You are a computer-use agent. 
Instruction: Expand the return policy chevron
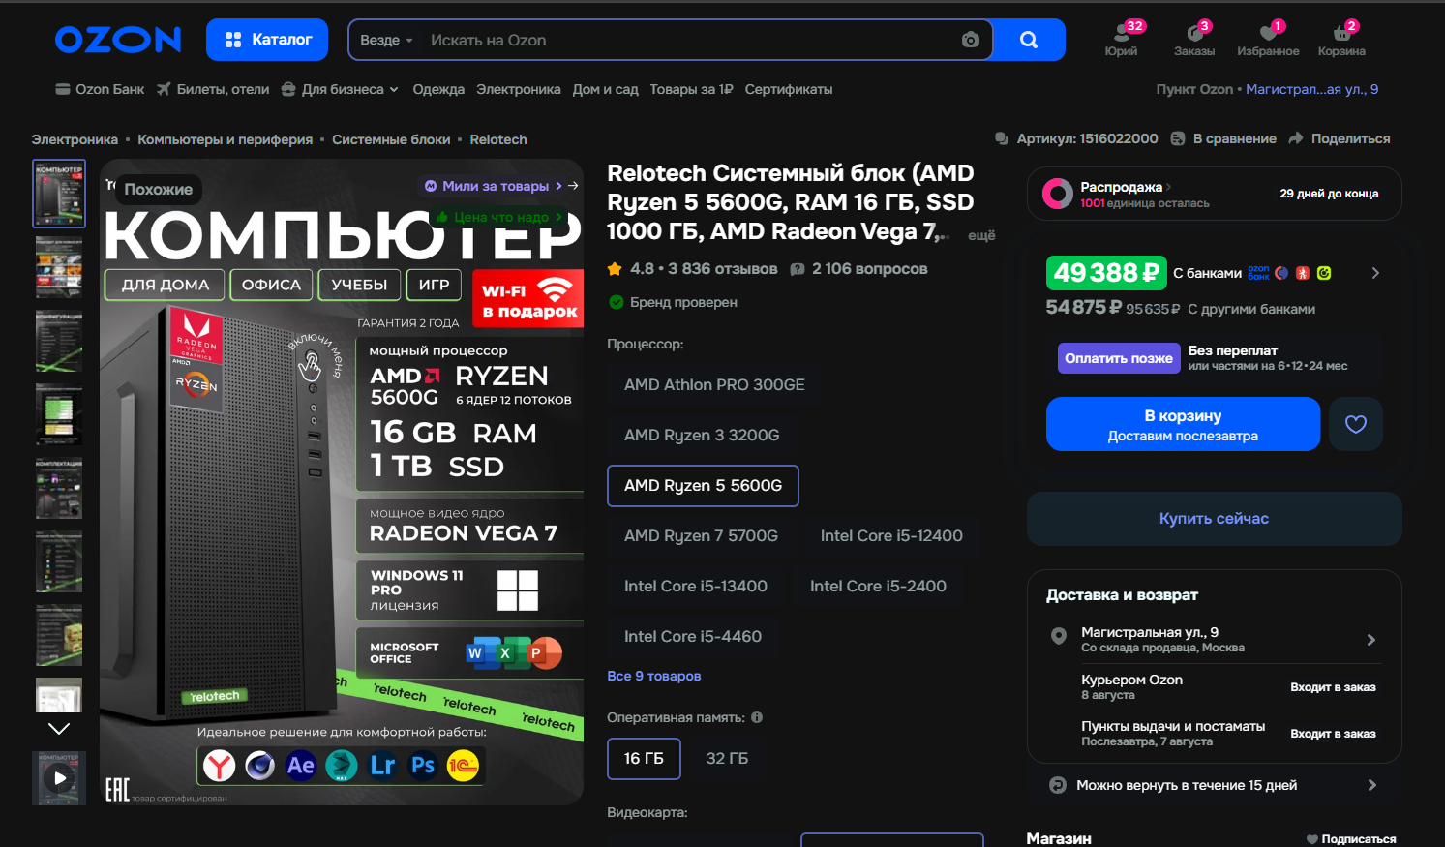tap(1371, 785)
